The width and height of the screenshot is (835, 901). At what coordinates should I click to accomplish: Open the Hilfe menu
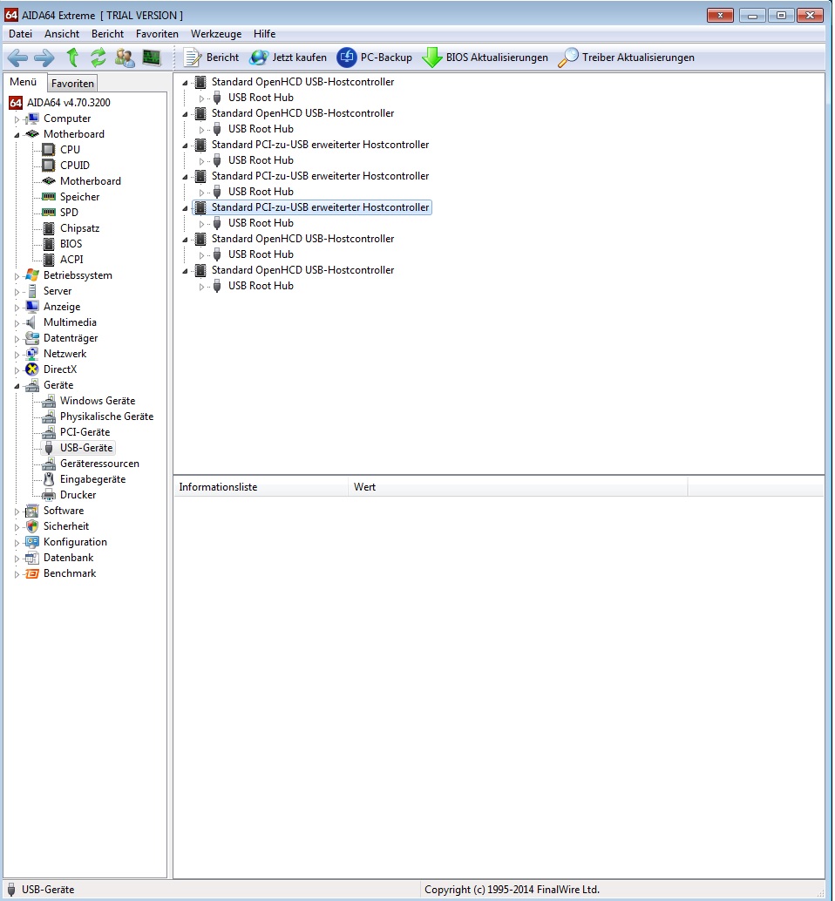tap(264, 34)
